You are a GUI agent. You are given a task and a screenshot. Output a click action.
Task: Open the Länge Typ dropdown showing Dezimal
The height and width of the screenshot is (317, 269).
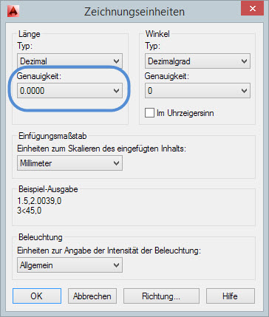coord(69,61)
